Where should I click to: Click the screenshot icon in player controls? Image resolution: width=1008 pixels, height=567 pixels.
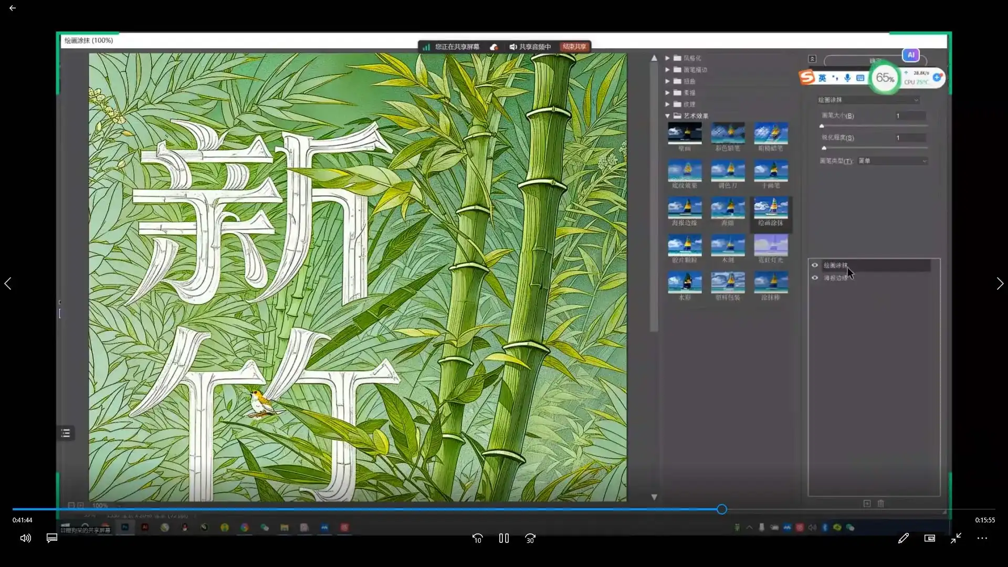click(929, 538)
